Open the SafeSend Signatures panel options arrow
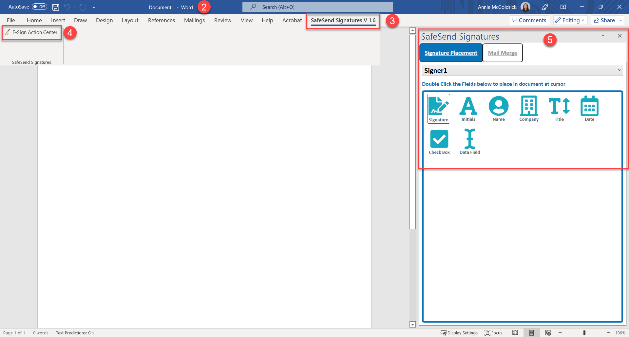The height and width of the screenshot is (337, 629). point(603,36)
